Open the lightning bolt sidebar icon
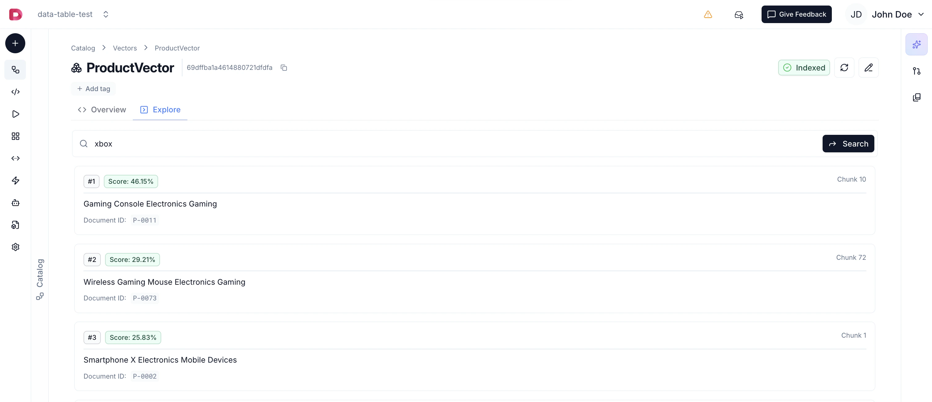This screenshot has width=932, height=402. click(x=15, y=181)
